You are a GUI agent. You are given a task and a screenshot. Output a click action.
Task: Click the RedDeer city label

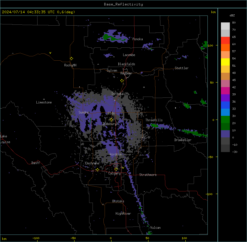(126, 73)
